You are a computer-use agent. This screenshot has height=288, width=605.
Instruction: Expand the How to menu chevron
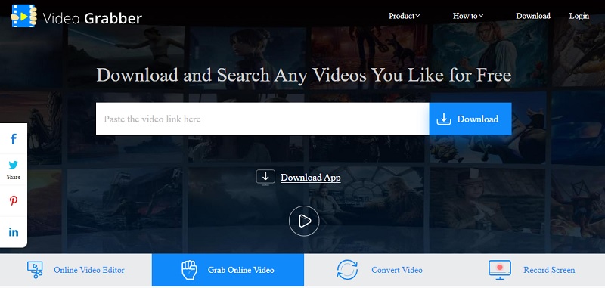(481, 15)
